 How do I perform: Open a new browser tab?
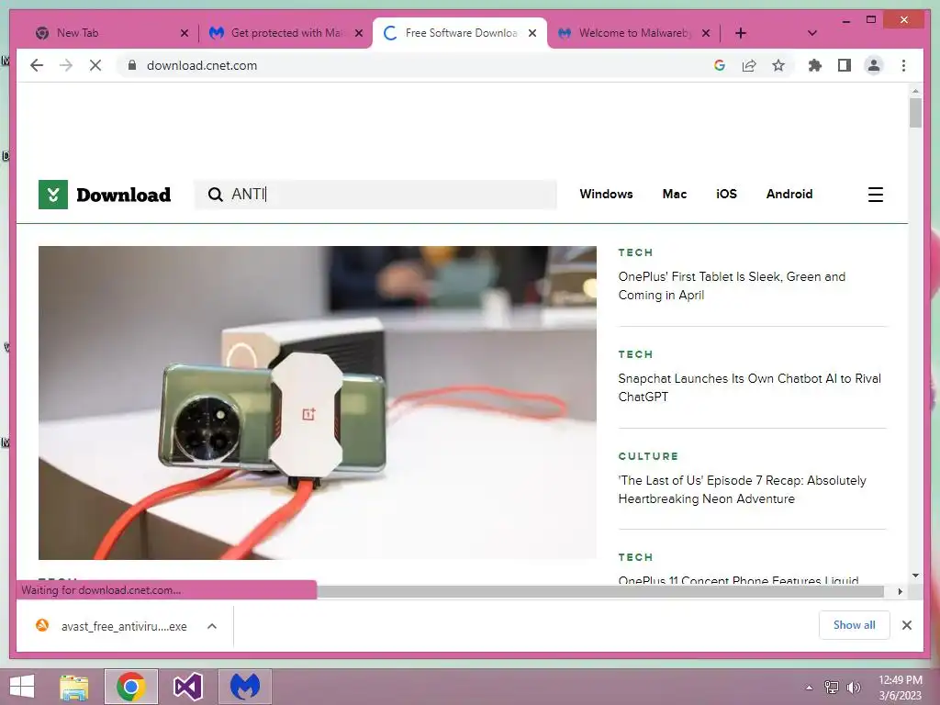click(741, 33)
